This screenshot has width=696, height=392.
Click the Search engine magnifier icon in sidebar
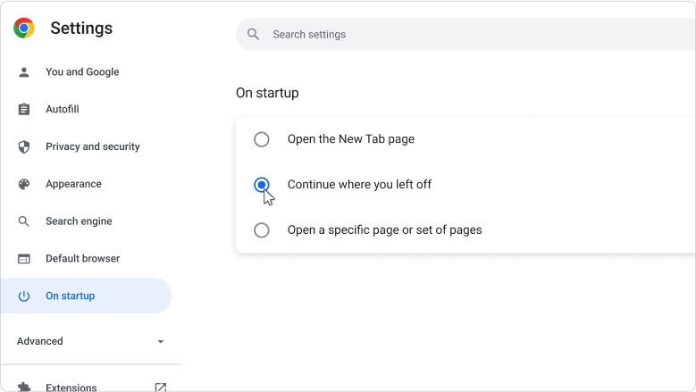pyautogui.click(x=24, y=221)
